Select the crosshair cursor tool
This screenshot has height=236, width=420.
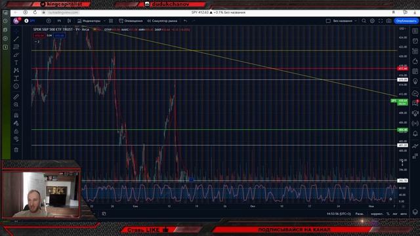pos(16,31)
